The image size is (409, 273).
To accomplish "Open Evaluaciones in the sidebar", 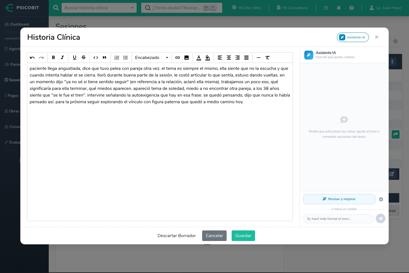I will coord(12,142).
